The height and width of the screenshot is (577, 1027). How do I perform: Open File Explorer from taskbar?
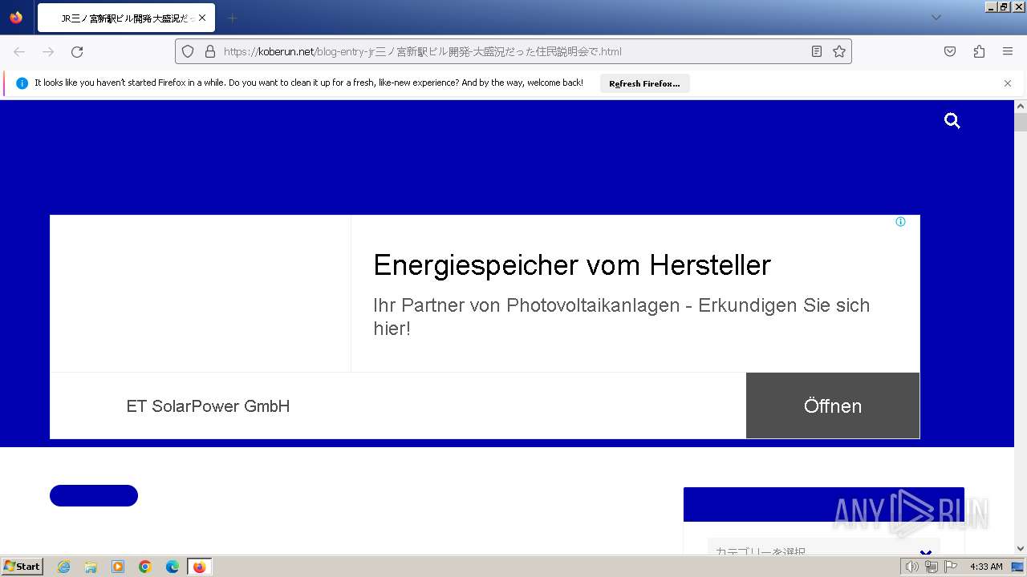[91, 567]
